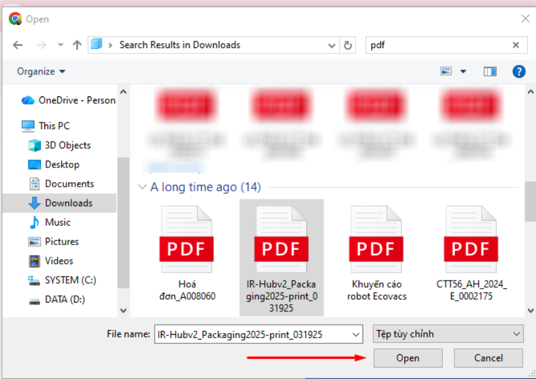Select This PC in navigation pane
The image size is (536, 379).
tap(46, 126)
